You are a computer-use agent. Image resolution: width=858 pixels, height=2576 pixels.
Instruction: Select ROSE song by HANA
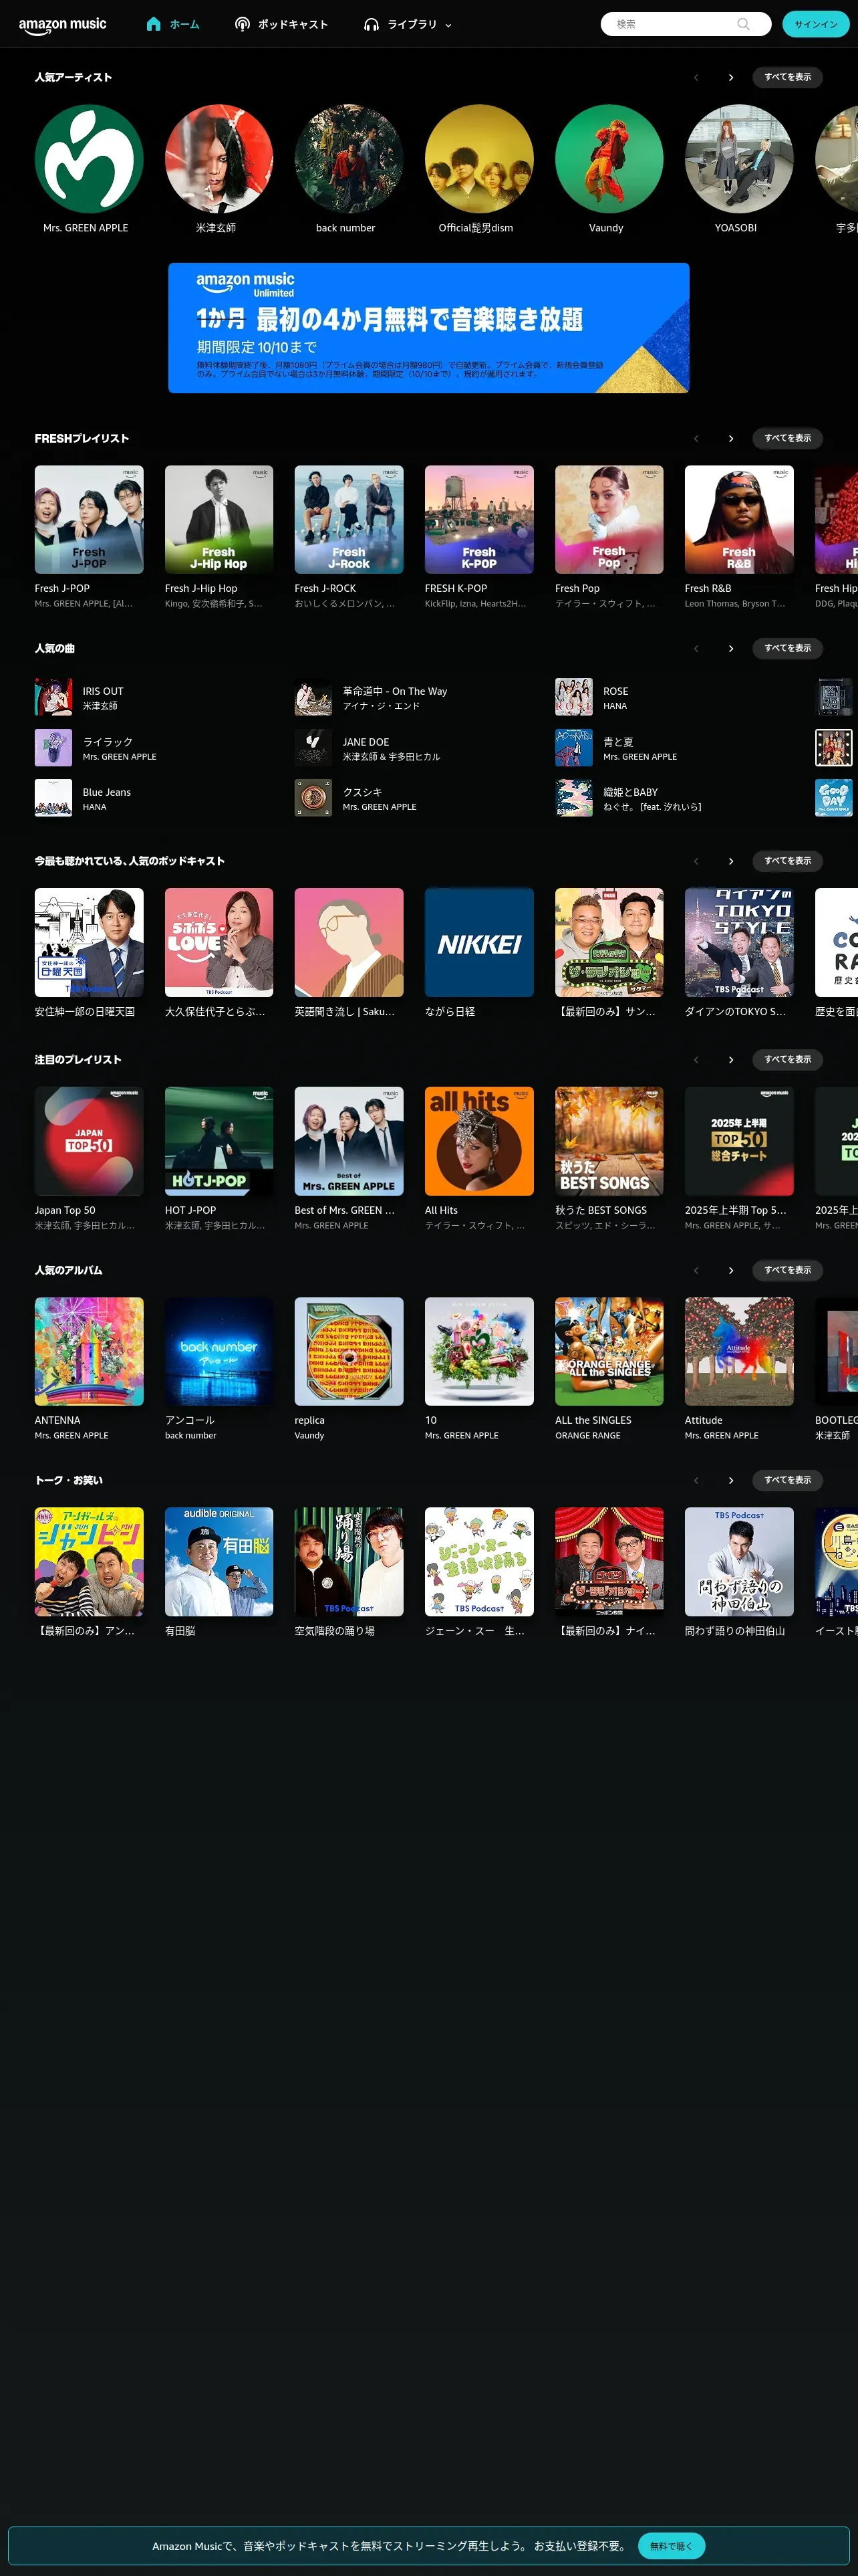pos(675,697)
